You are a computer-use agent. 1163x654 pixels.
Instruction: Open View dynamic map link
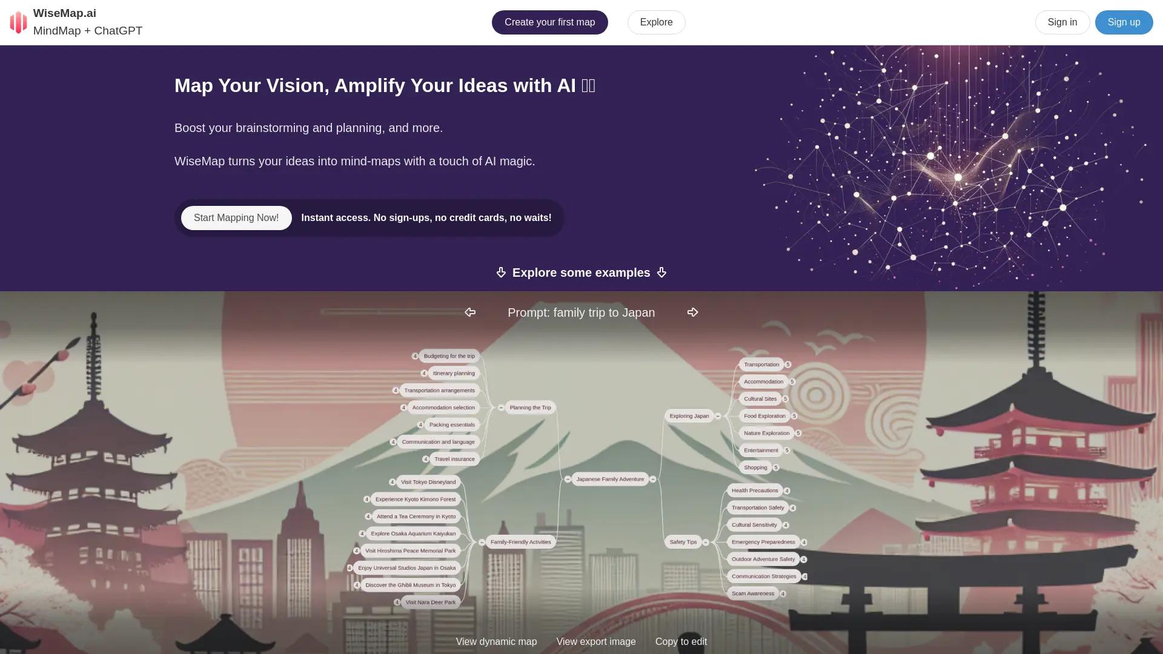pos(496,641)
